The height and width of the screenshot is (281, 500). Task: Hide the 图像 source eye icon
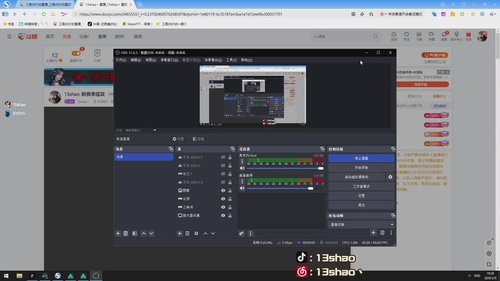pos(223,190)
